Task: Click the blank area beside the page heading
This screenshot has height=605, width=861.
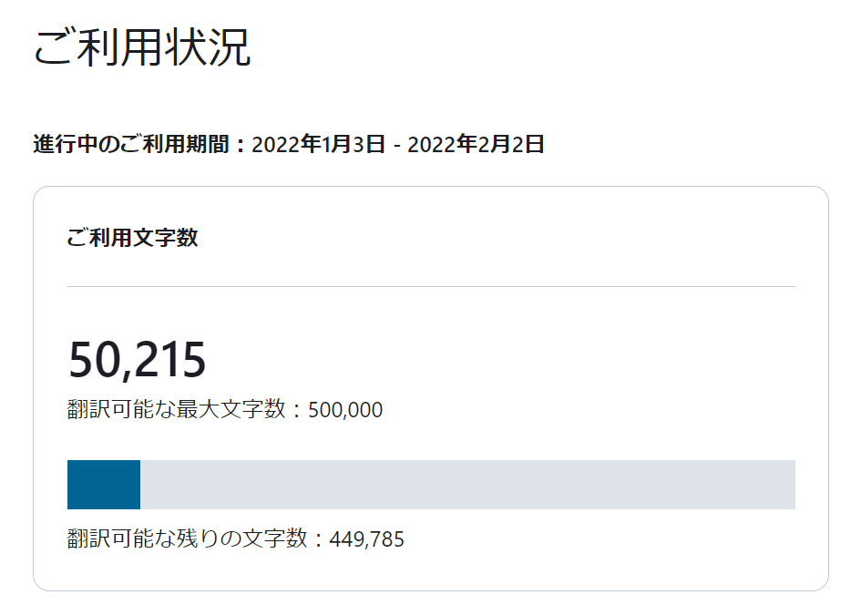Action: tap(549, 47)
